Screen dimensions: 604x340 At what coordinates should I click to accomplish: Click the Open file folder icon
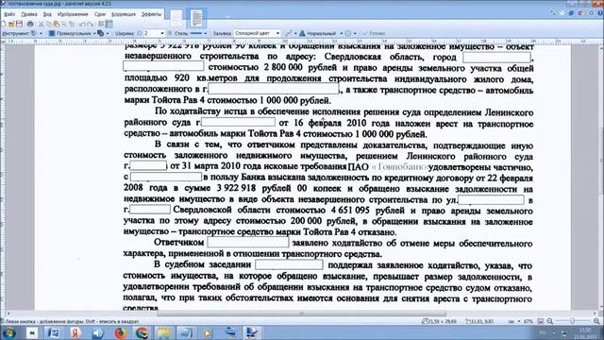pos(11,24)
